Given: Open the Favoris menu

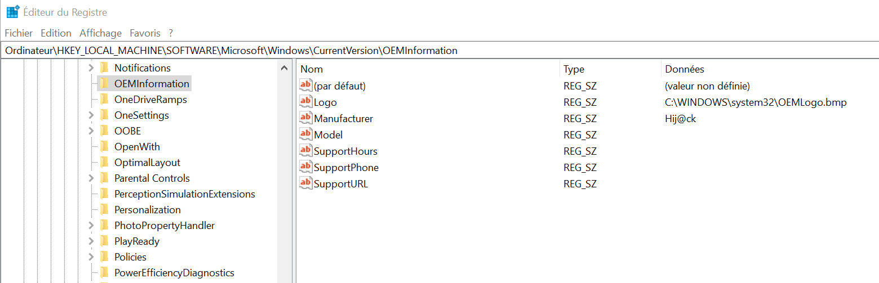Looking at the screenshot, I should (x=145, y=33).
